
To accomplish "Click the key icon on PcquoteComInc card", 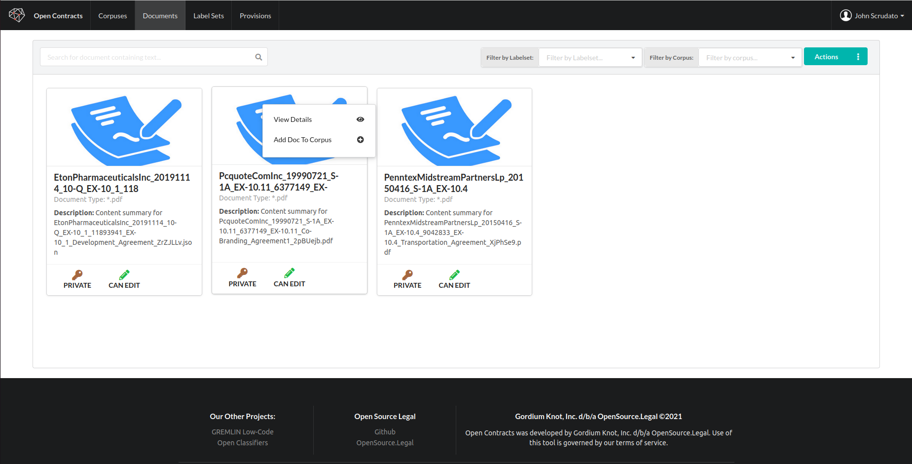I will (x=243, y=273).
